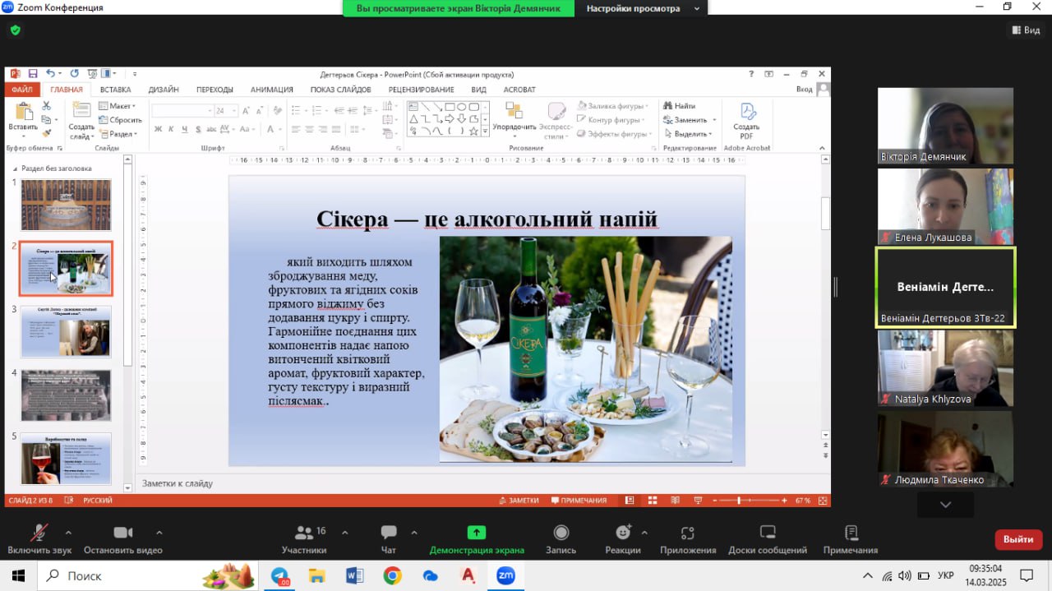Toggle underline Ч formatting

[x=185, y=129]
